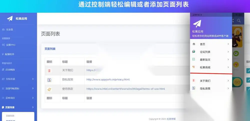Click the profile icon beside 隐私政策 in phone menu
The width and height of the screenshot is (250, 121).
(x=194, y=88)
